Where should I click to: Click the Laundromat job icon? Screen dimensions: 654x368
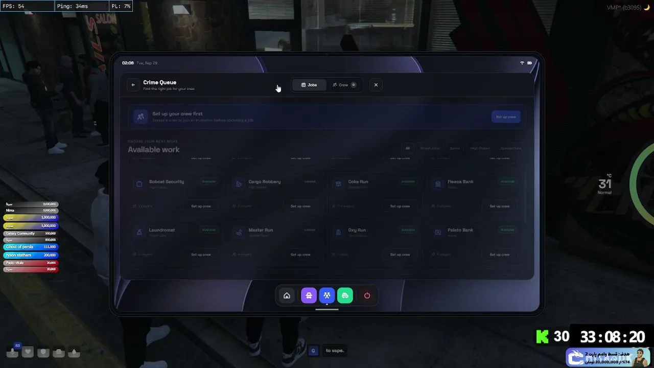click(139, 232)
